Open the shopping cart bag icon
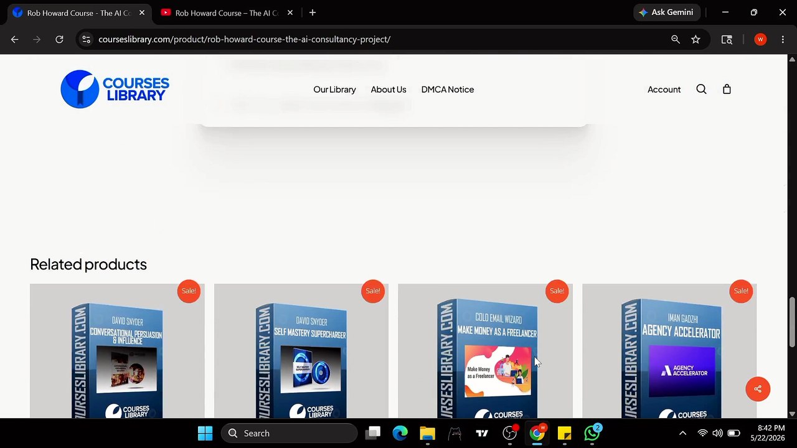The image size is (797, 448). tap(727, 89)
